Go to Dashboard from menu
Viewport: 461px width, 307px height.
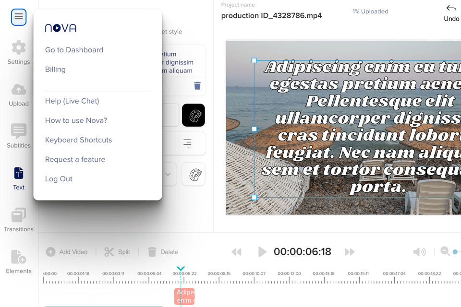pos(74,50)
